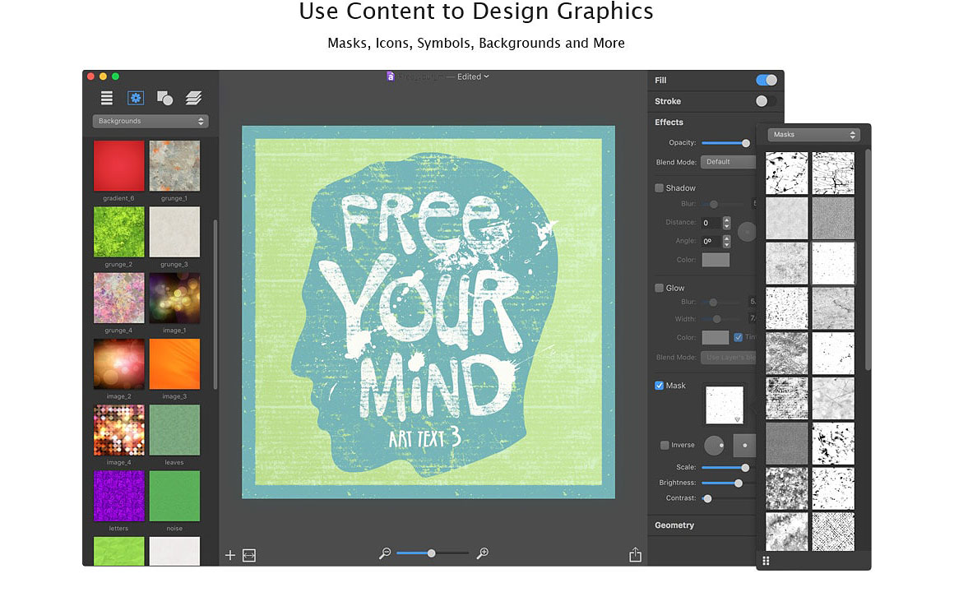This screenshot has width=954, height=592.
Task: Click the document icon in title bar
Action: pyautogui.click(x=391, y=76)
